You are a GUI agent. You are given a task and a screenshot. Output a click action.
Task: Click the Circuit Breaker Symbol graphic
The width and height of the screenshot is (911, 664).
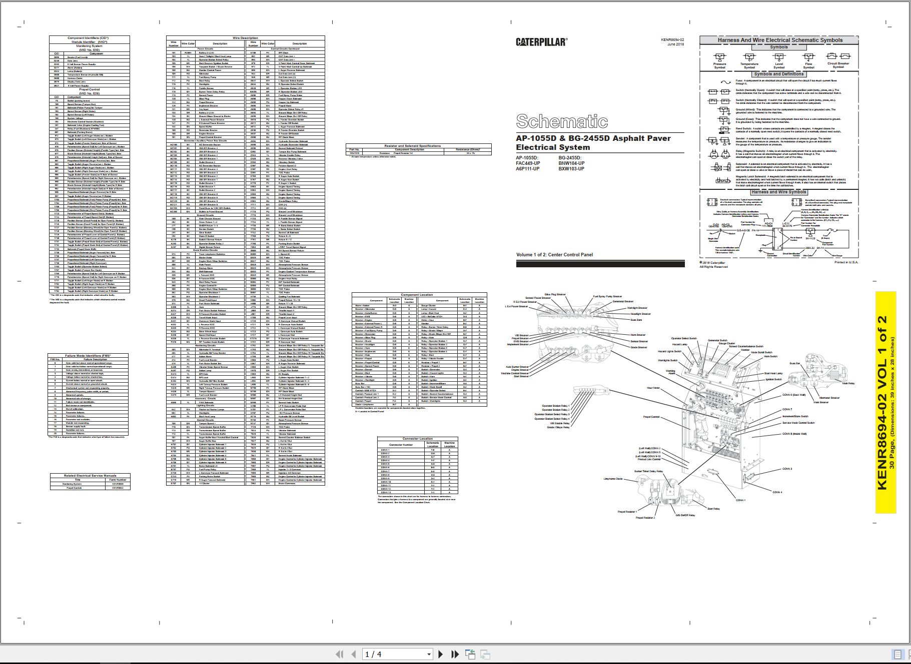click(838, 56)
